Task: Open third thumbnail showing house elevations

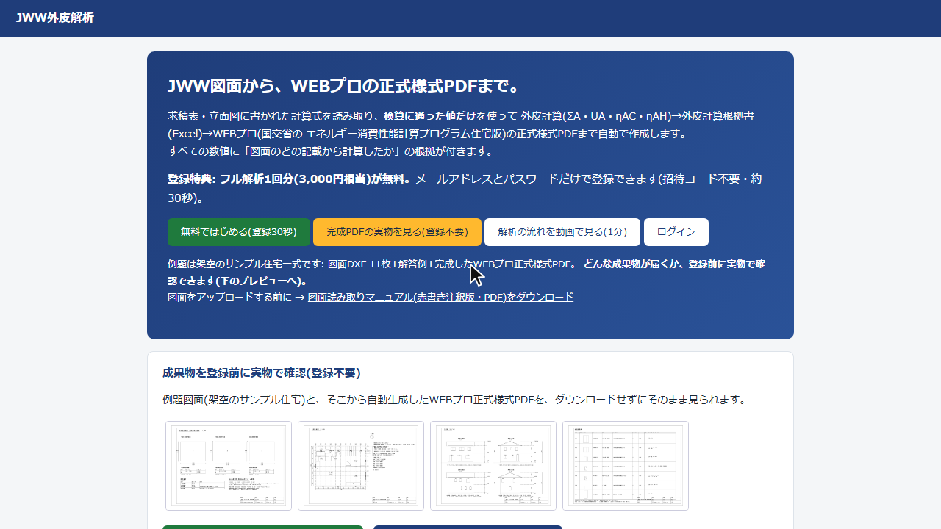Action: point(493,466)
